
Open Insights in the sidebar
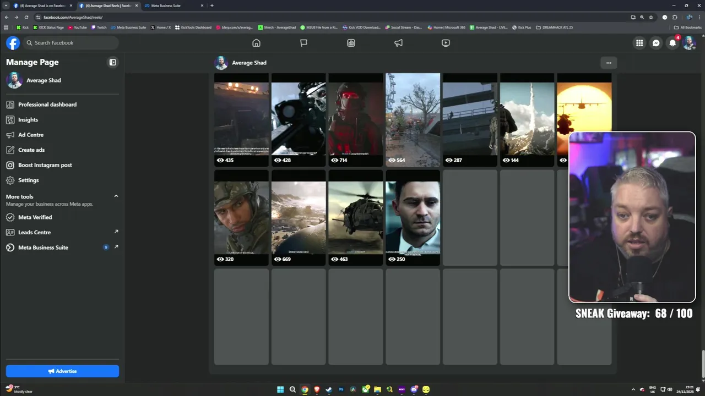click(28, 119)
